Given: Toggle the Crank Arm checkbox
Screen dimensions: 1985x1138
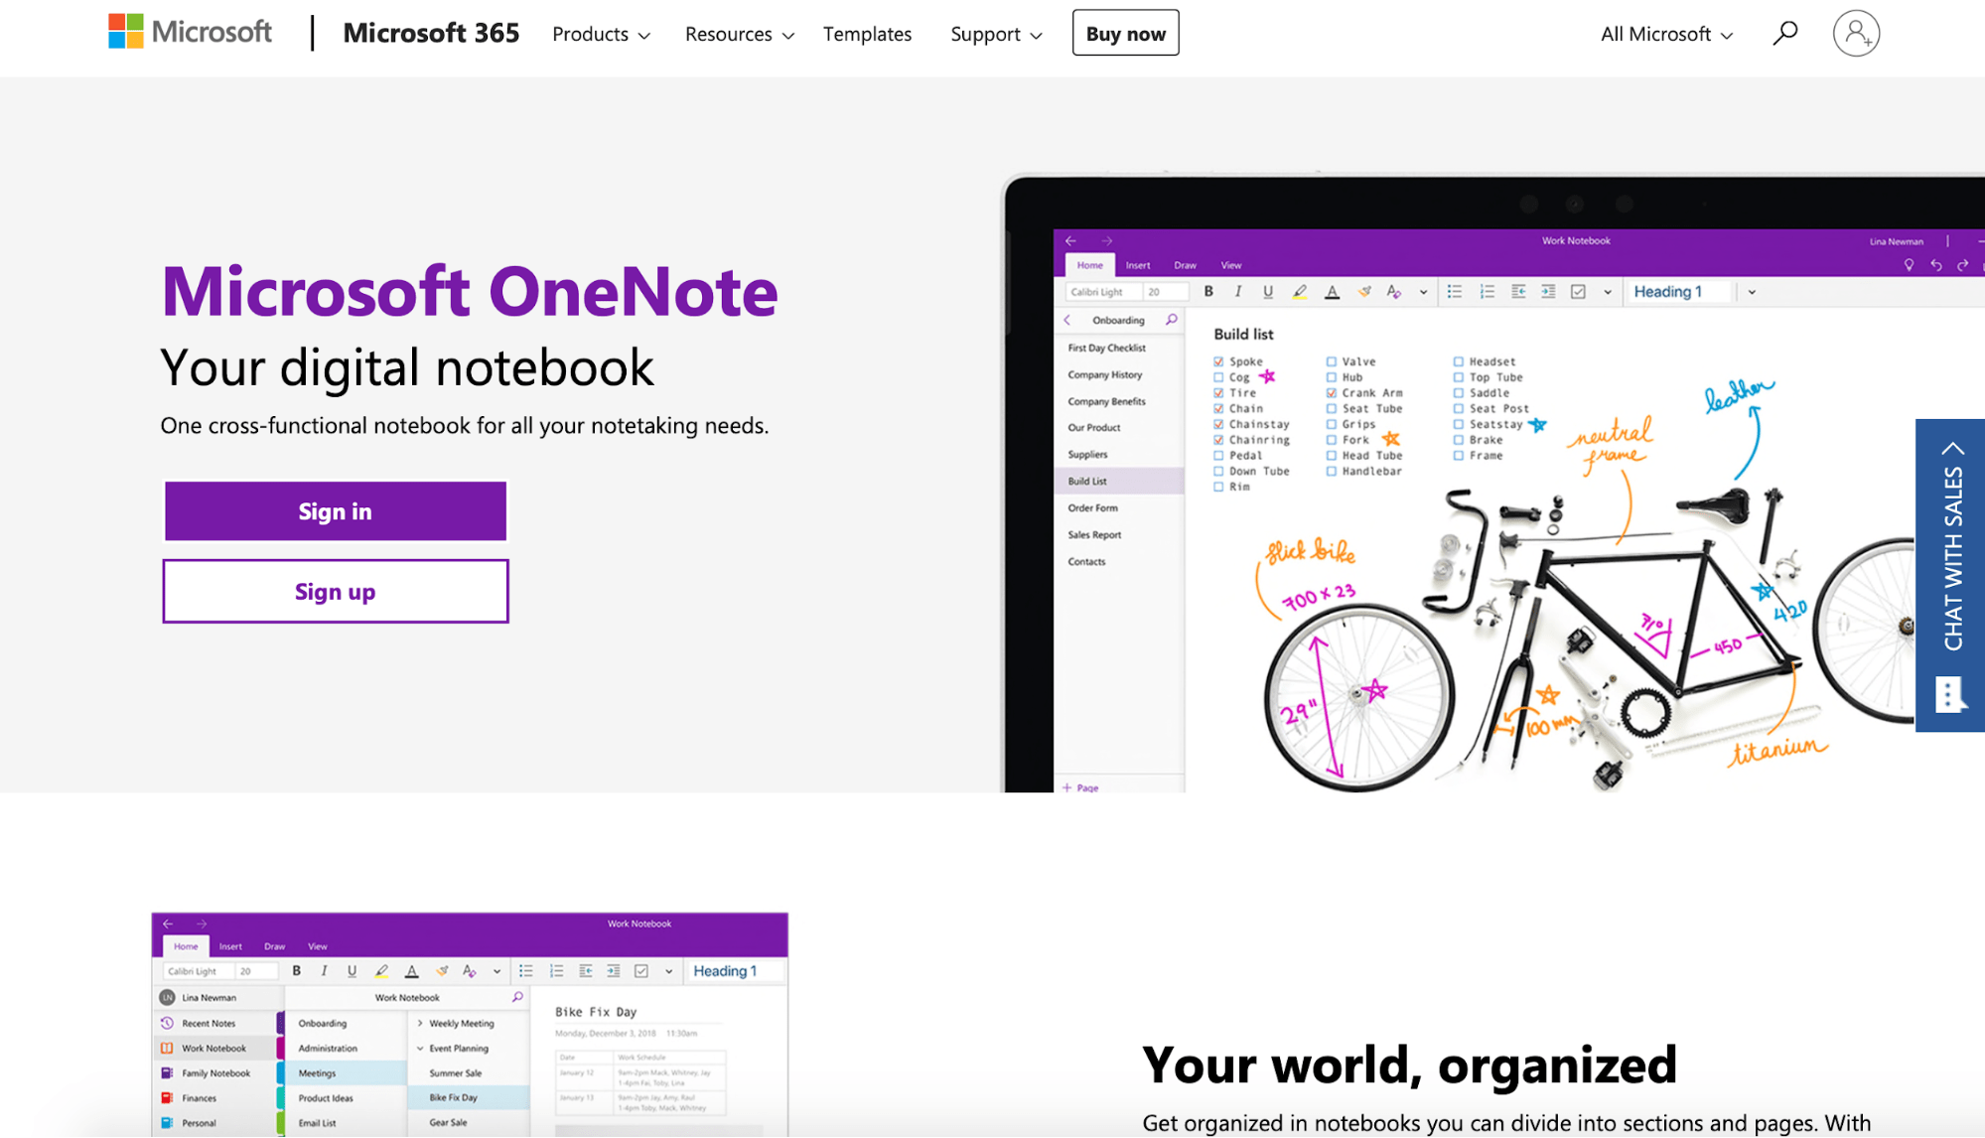Looking at the screenshot, I should (1332, 393).
